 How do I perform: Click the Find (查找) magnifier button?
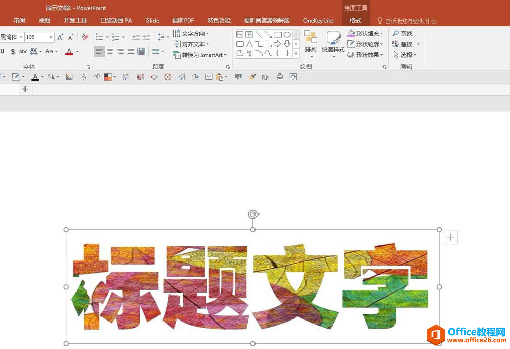tap(402, 34)
